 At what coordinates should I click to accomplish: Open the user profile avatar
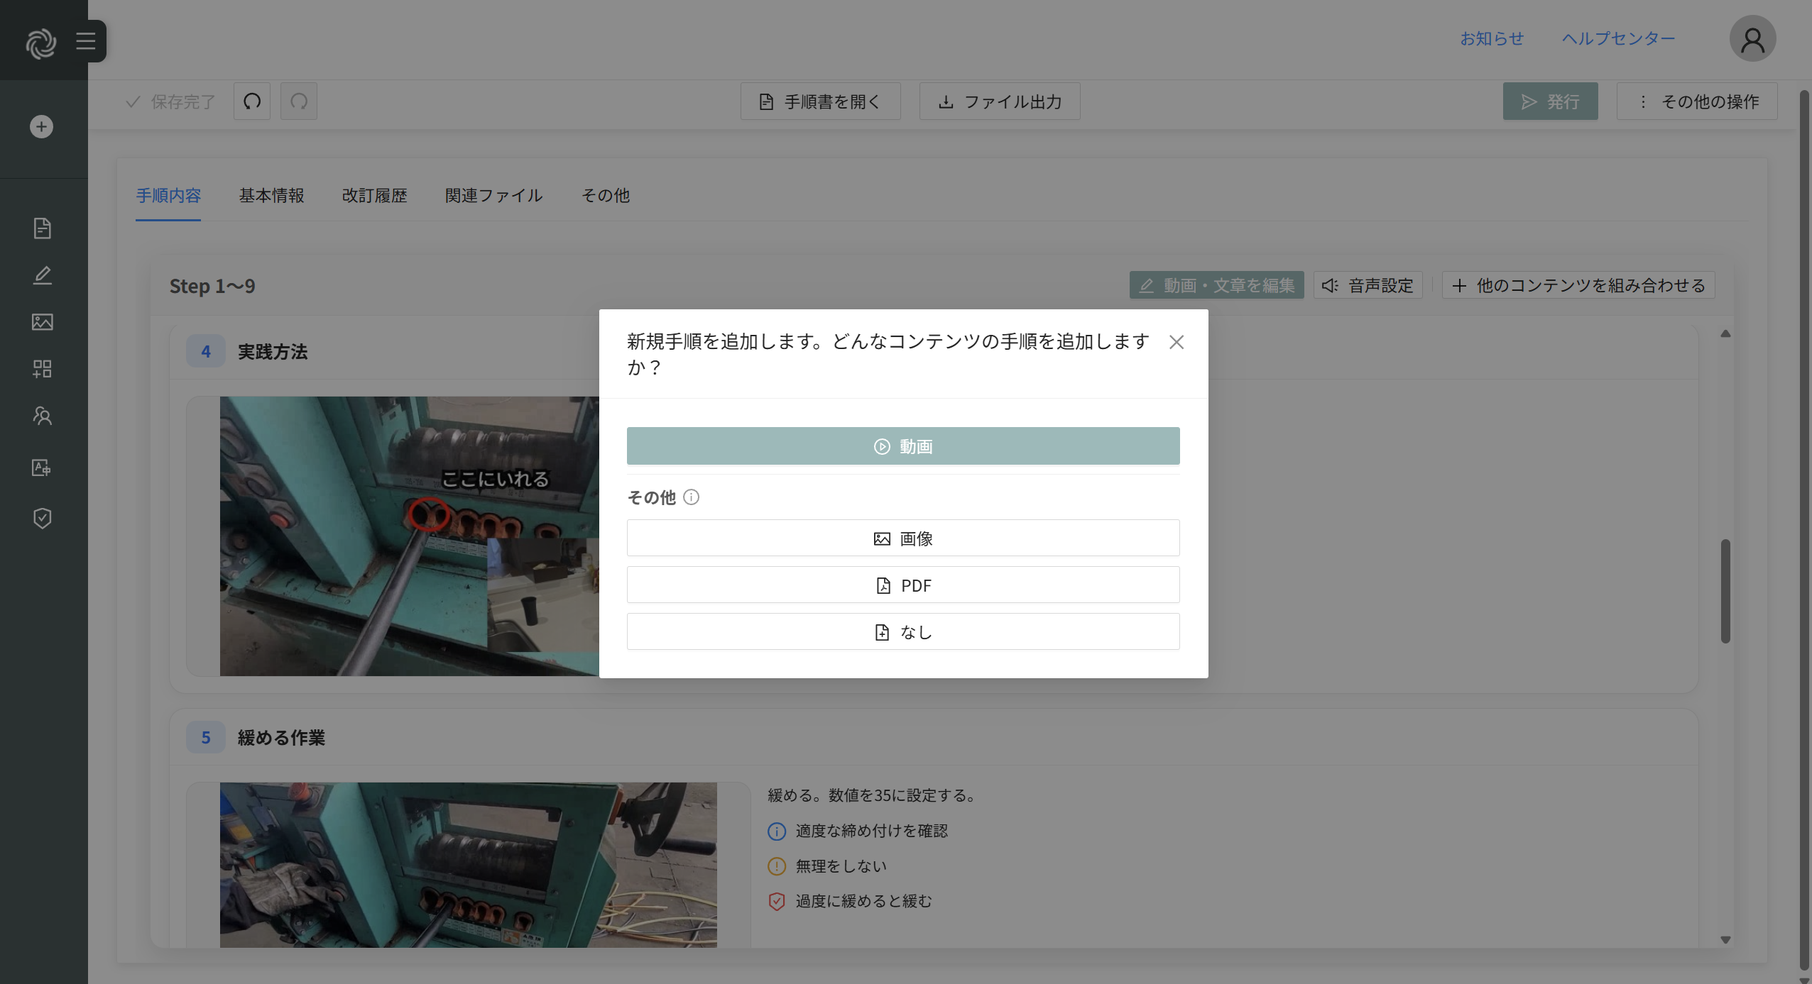click(1752, 40)
